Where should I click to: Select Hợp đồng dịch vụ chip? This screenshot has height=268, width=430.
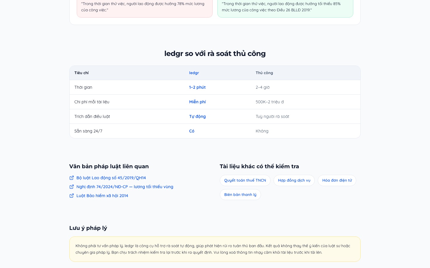pos(294,180)
